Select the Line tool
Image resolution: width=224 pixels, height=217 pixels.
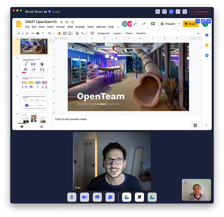pos(83,33)
